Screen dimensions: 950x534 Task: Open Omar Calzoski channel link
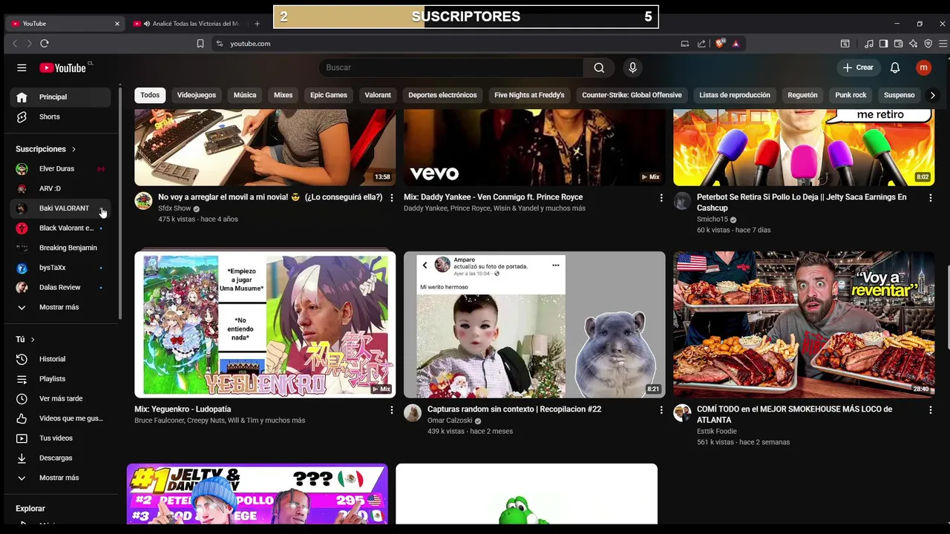[x=450, y=421]
